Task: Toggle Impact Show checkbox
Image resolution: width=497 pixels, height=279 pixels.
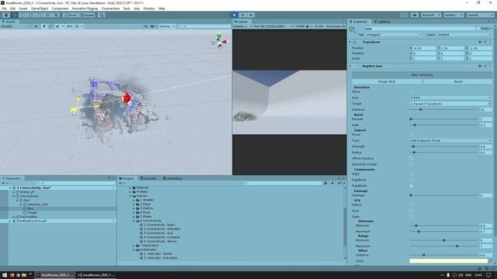Action: point(412,134)
